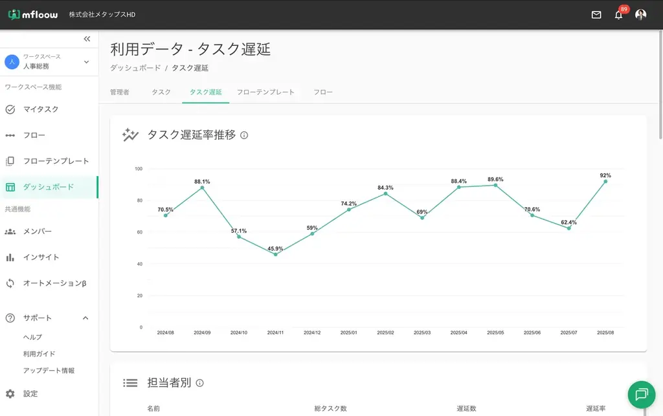
Task: Click the page vertical scrollbar
Action: click(660, 84)
